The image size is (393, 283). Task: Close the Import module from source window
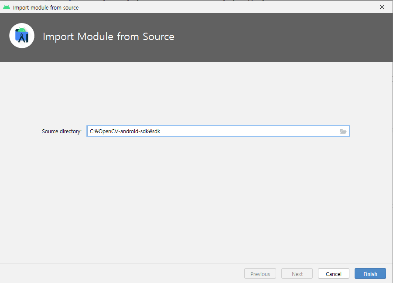(x=382, y=7)
